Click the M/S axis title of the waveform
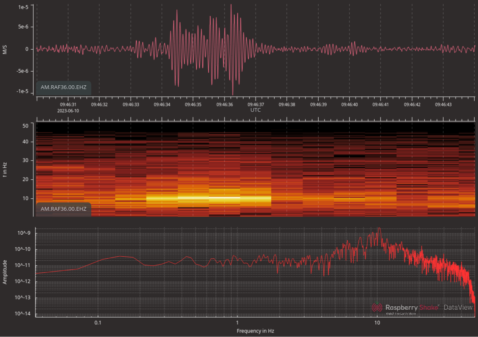 click(5, 50)
